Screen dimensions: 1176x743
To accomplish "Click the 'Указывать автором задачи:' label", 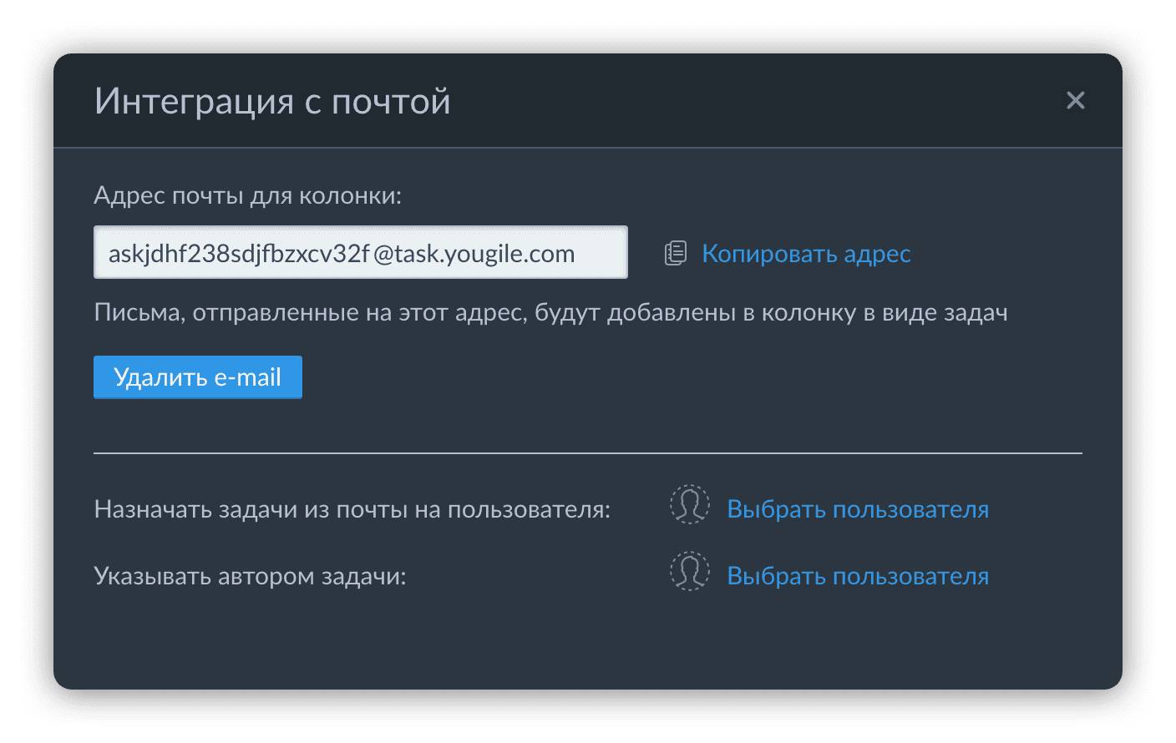I will pos(250,576).
